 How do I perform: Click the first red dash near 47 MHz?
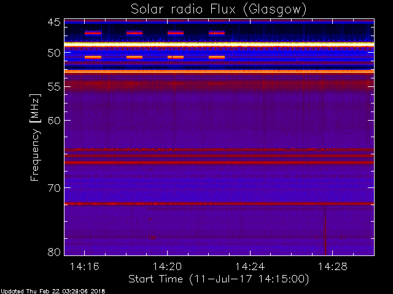click(x=93, y=33)
